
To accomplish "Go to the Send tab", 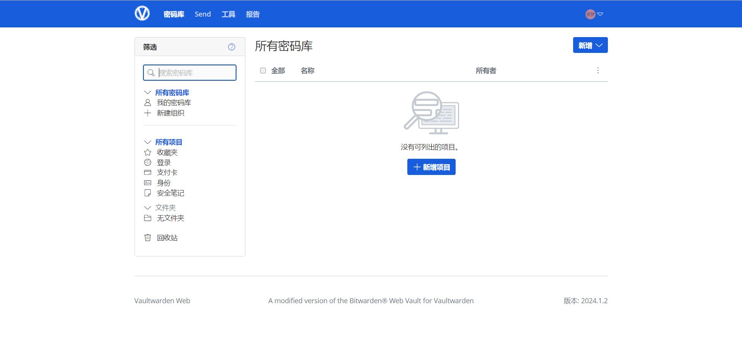I will tap(203, 14).
